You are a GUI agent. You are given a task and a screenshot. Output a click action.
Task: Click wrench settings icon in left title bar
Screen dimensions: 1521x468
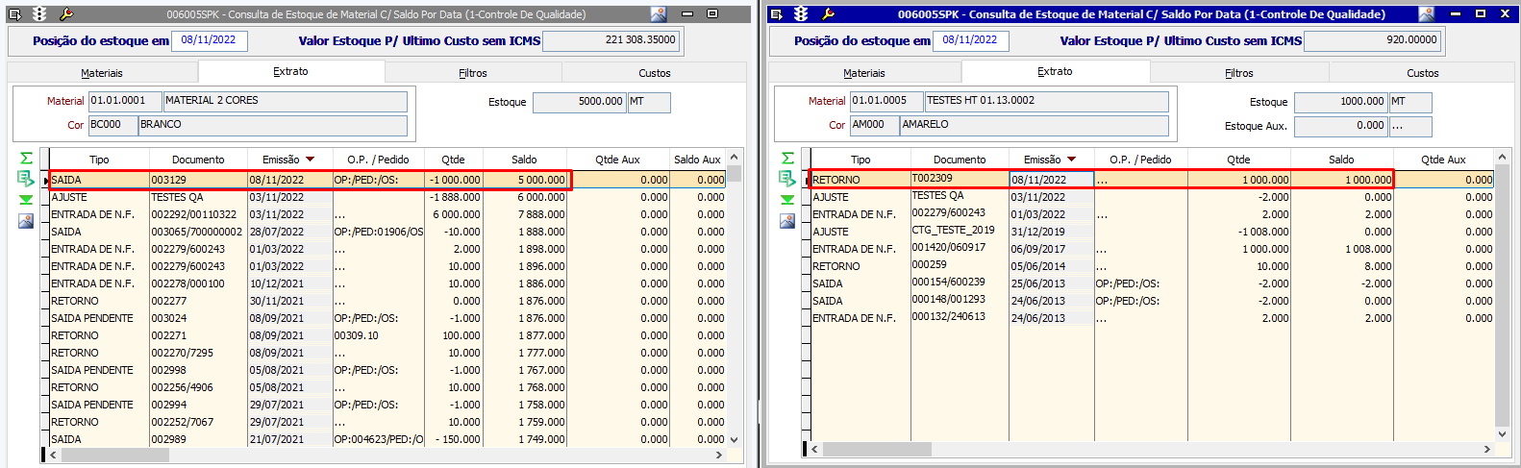click(x=66, y=14)
